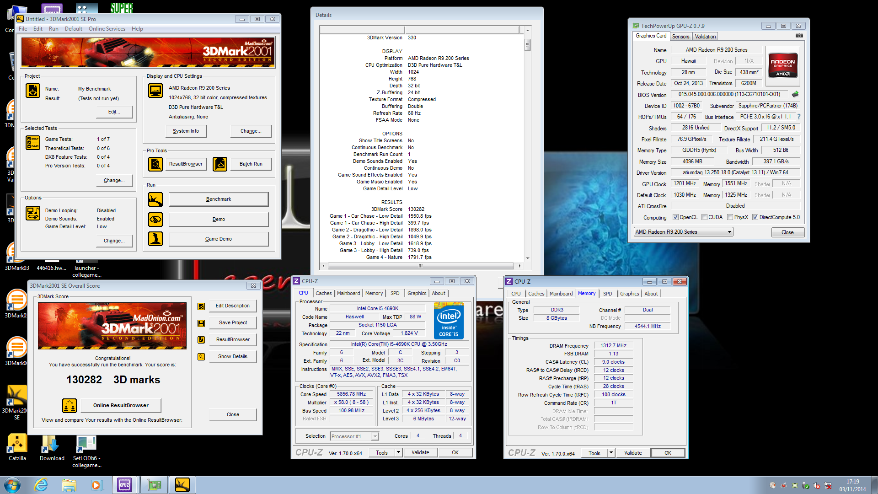This screenshot has height=494, width=878.
Task: Open Help menu in 3DMark2001
Action: point(137,29)
